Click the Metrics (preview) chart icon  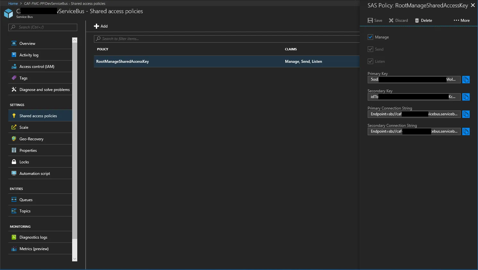point(14,249)
